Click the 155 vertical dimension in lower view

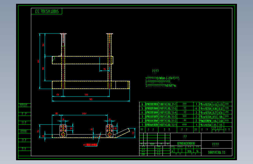pyautogui.click(x=38, y=131)
